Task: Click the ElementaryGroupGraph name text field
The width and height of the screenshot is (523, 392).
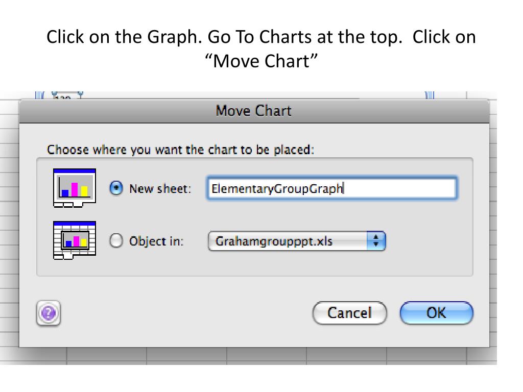Action: click(331, 188)
